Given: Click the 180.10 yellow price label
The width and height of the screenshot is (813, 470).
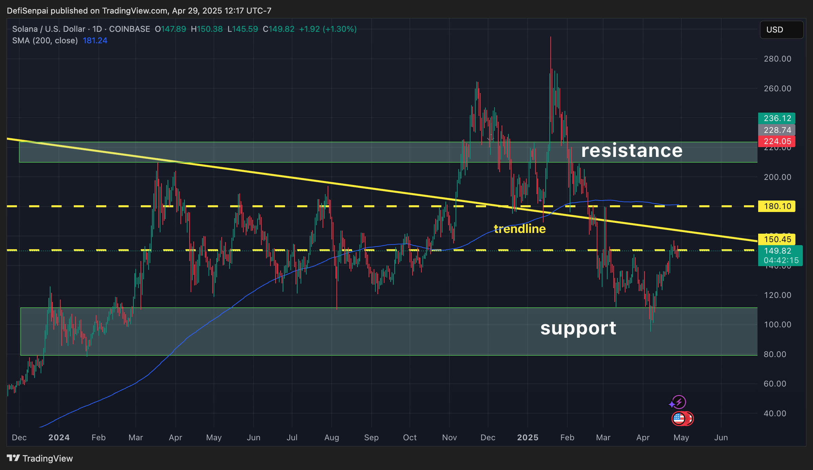Looking at the screenshot, I should coord(777,206).
